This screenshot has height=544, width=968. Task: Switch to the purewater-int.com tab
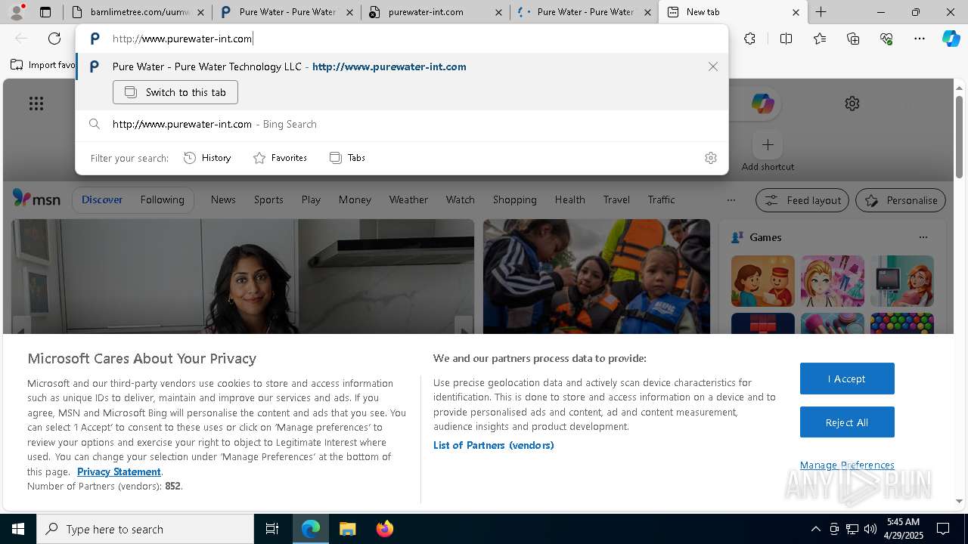[x=435, y=12]
